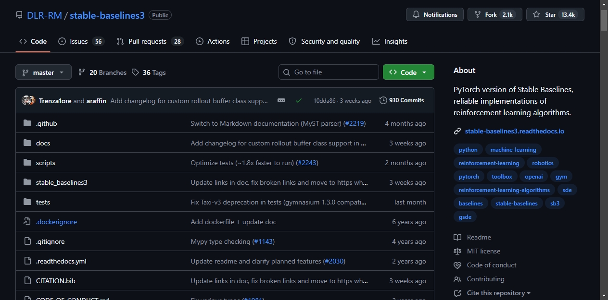Click the folder icon for docs
608x300 pixels.
point(27,143)
